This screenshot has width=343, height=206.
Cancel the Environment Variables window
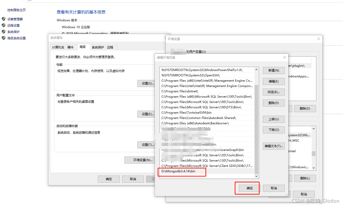click(x=304, y=194)
